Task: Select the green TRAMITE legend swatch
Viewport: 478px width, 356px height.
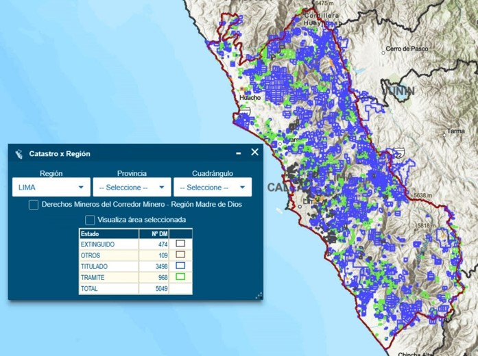Action: 180,277
